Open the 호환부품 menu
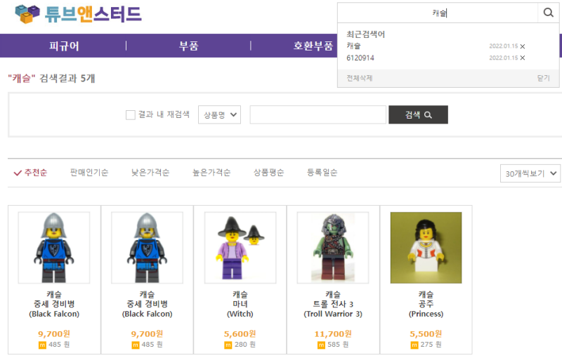The image size is (562, 358). (313, 46)
